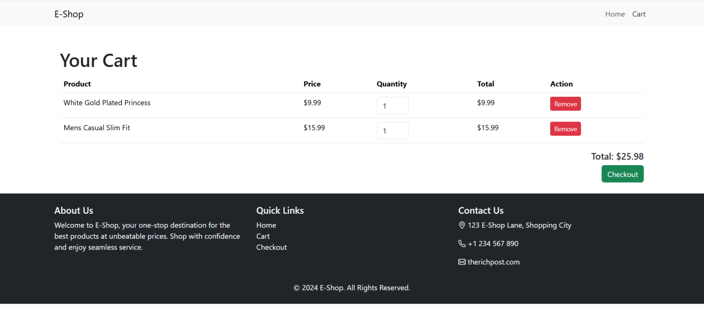Remove White Gold Plated Princess from cart
Viewport: 704px width, 334px height.
[x=565, y=104]
